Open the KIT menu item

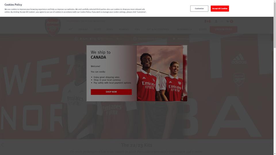(x=70, y=29)
